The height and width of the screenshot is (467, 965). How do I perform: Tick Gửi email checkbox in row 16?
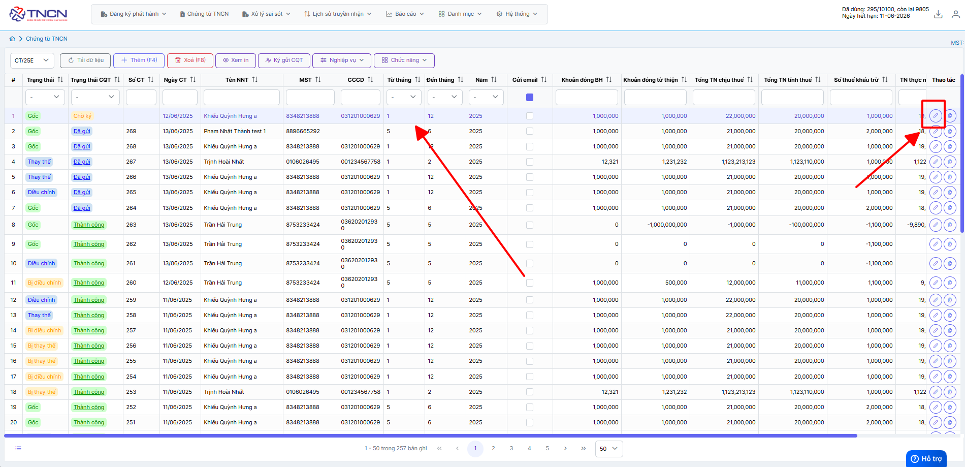point(530,361)
